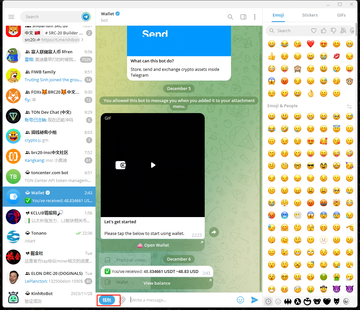Image resolution: width=360 pixels, height=310 pixels.
Task: Send the message with the arrow icon
Action: click(254, 300)
